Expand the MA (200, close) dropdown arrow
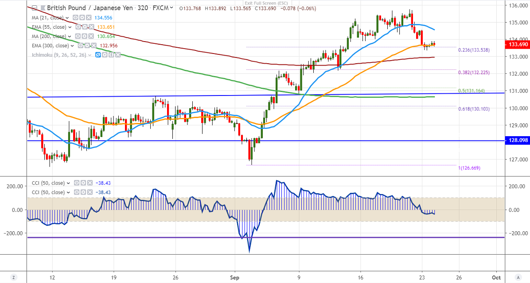 69,36
